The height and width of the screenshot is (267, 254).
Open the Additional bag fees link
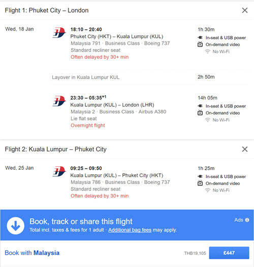pyautogui.click(x=130, y=230)
